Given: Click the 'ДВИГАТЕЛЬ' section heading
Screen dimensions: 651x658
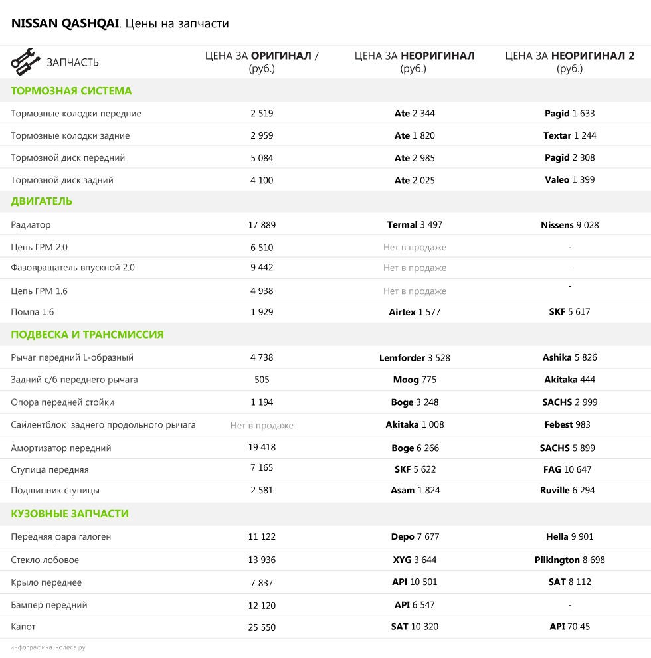Looking at the screenshot, I should pos(42,201).
